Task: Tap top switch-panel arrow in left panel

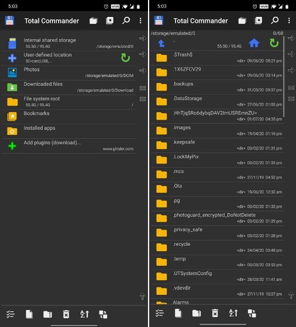Action: pos(142,38)
